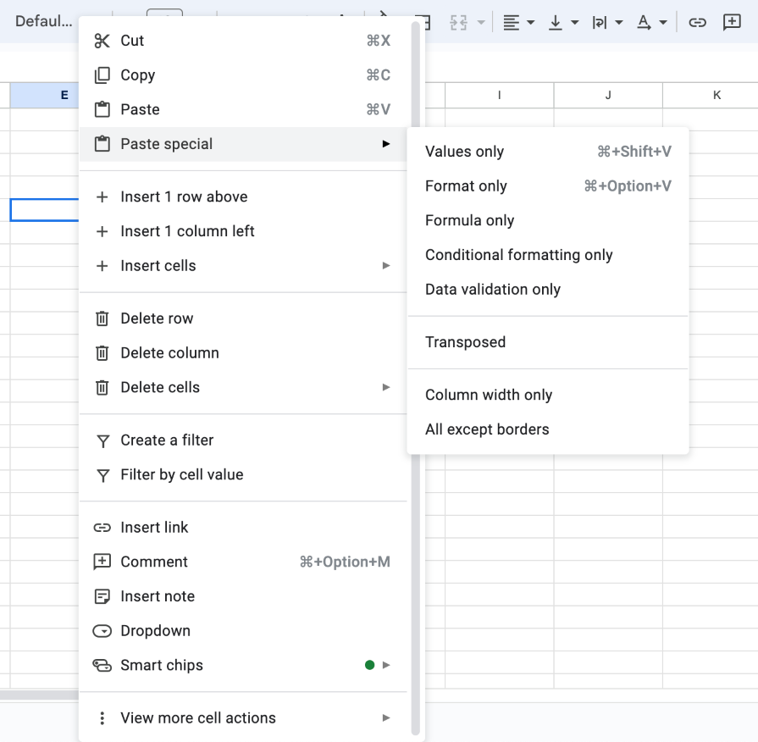This screenshot has height=742, width=758.
Task: Open the horizontal align toolbar icon
Action: click(512, 22)
